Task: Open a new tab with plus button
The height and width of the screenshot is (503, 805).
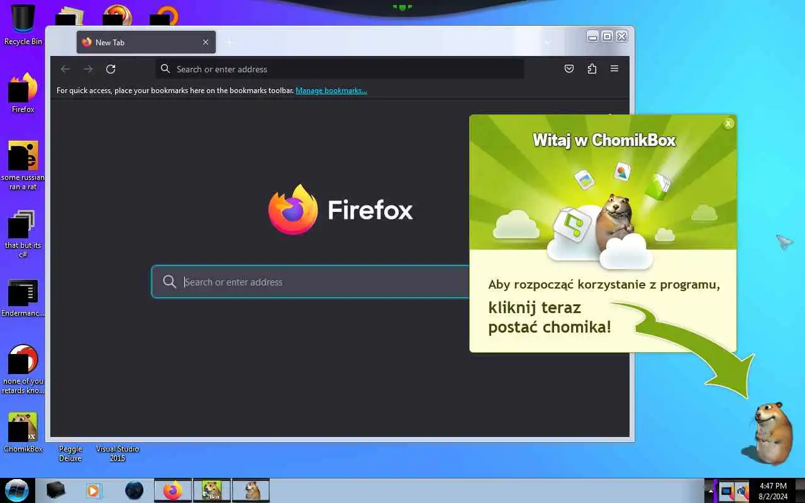Action: click(230, 42)
